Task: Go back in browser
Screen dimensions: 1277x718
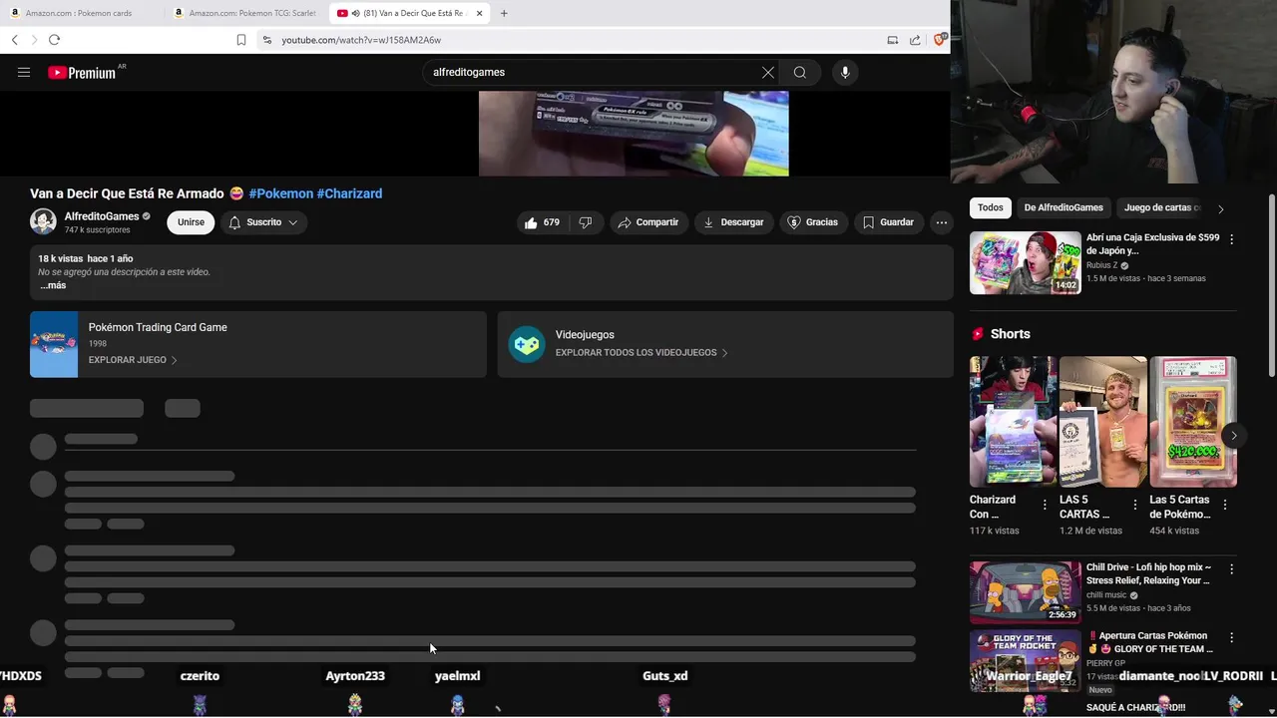Action: 14,40
